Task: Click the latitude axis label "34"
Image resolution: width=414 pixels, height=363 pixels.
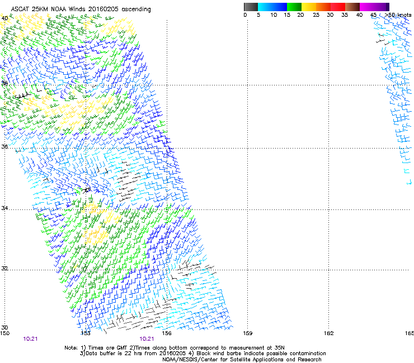Action: (x=4, y=208)
